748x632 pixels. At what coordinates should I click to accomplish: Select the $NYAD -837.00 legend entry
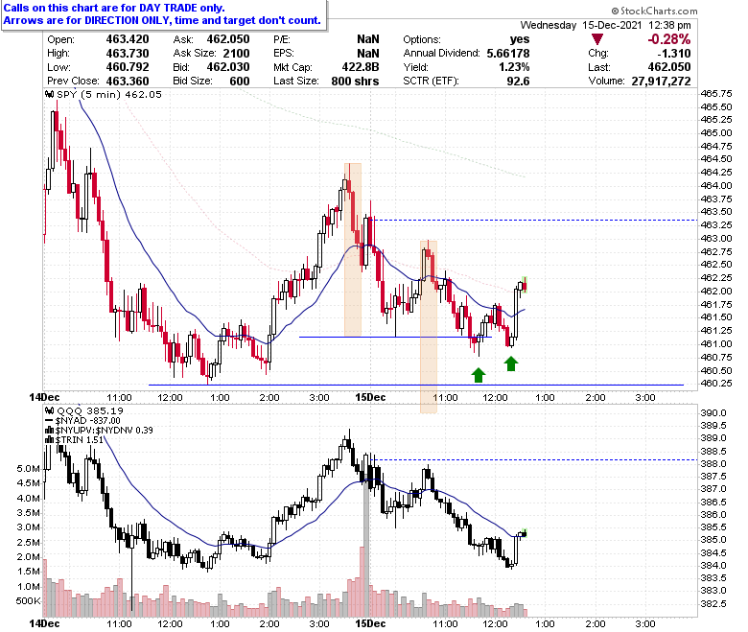click(x=88, y=421)
